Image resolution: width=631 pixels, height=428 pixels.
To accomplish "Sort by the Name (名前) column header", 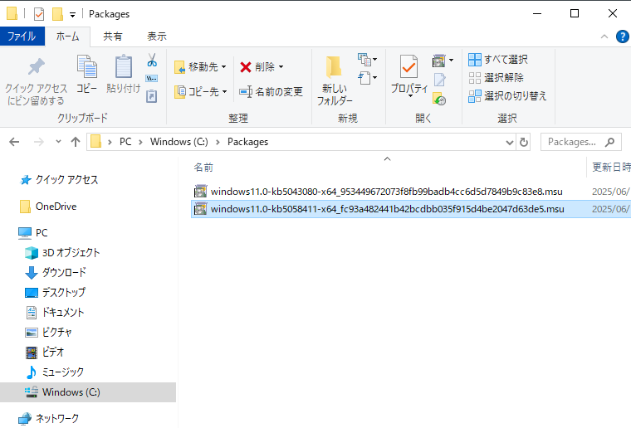I will 203,168.
